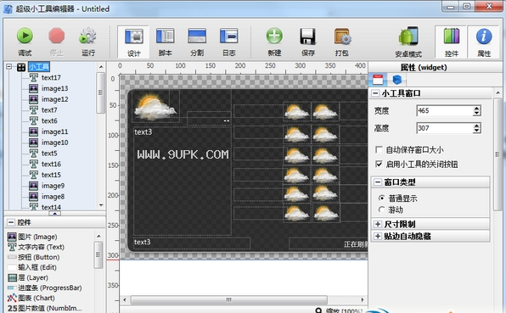Create new widget with 新建 icon

pyautogui.click(x=274, y=36)
